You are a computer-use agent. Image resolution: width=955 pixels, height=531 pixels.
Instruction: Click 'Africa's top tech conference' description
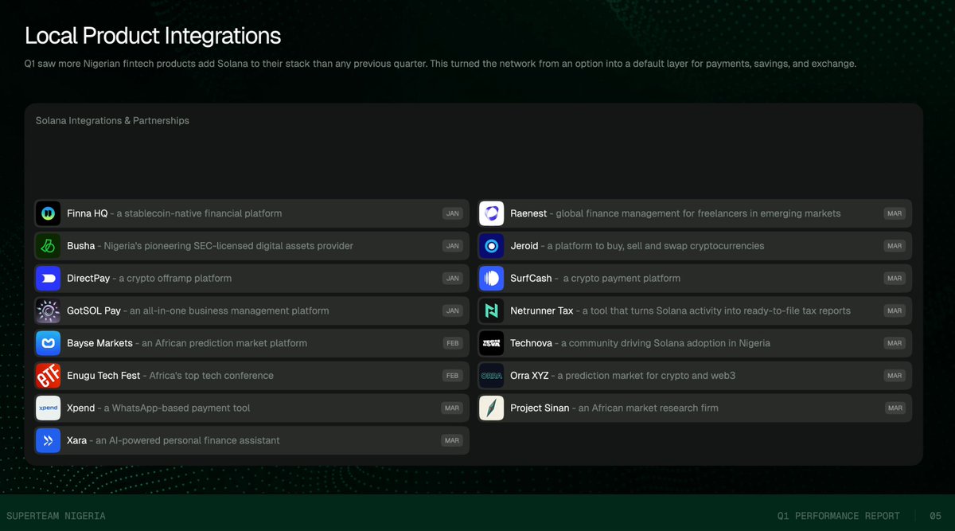(212, 376)
